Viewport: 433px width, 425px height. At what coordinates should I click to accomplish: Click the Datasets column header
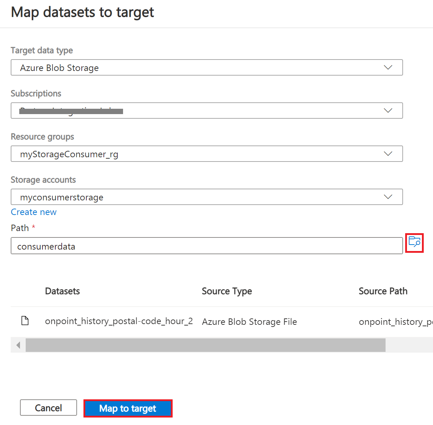click(62, 291)
